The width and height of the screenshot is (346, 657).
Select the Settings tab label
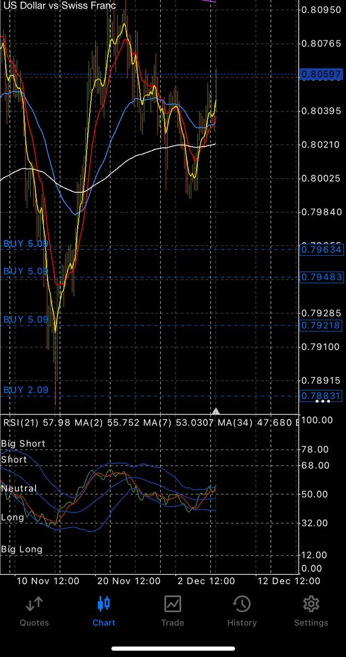311,623
